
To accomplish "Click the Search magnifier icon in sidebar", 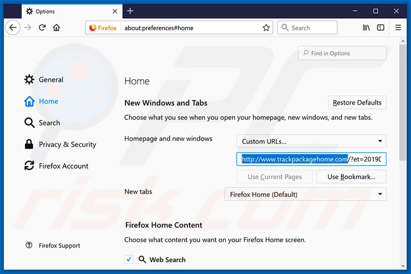I will pos(29,122).
